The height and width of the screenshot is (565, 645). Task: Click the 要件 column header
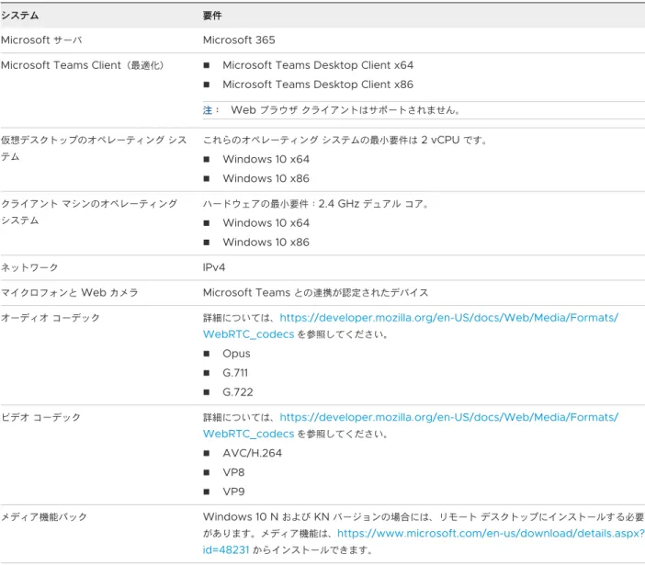pos(212,16)
